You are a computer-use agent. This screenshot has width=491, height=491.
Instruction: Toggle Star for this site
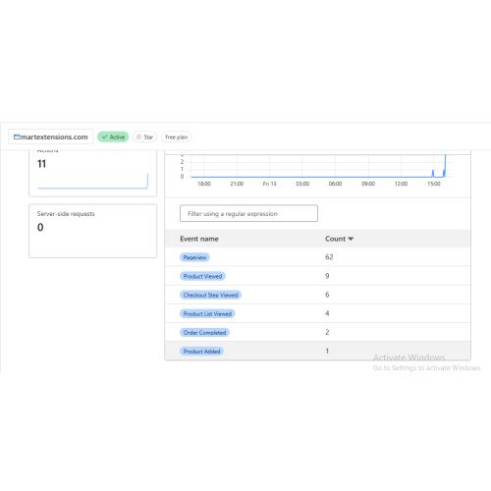(144, 136)
